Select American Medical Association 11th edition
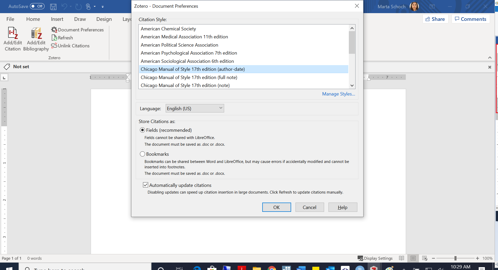The image size is (498, 270). [243, 37]
